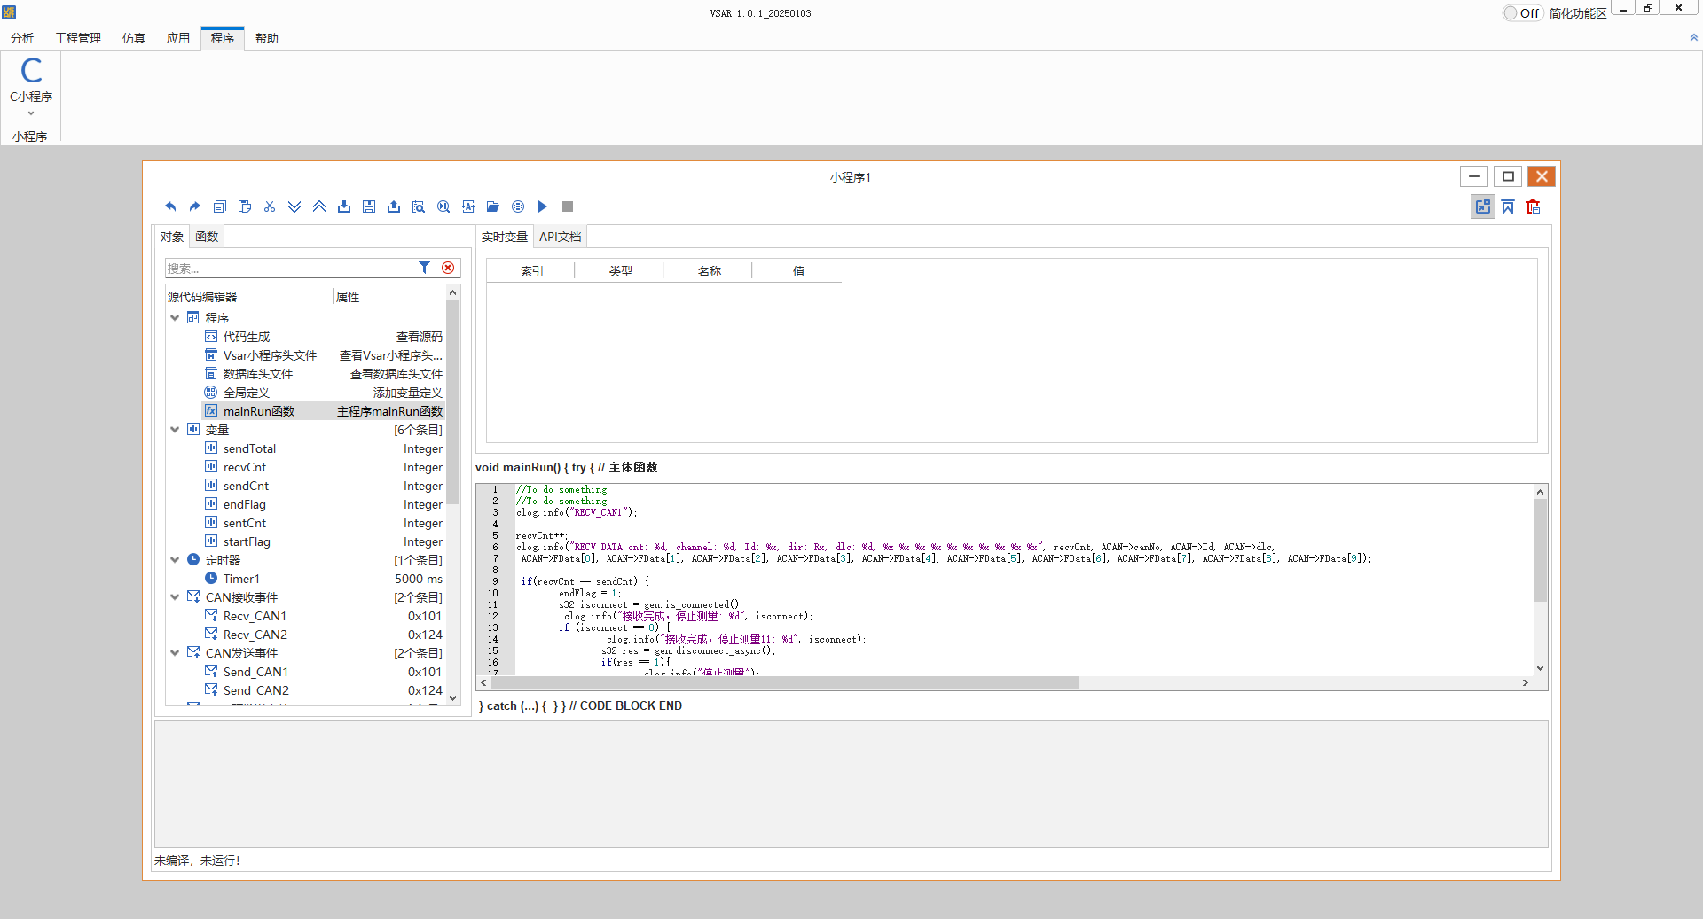Click the red trash clear icon

[1533, 206]
